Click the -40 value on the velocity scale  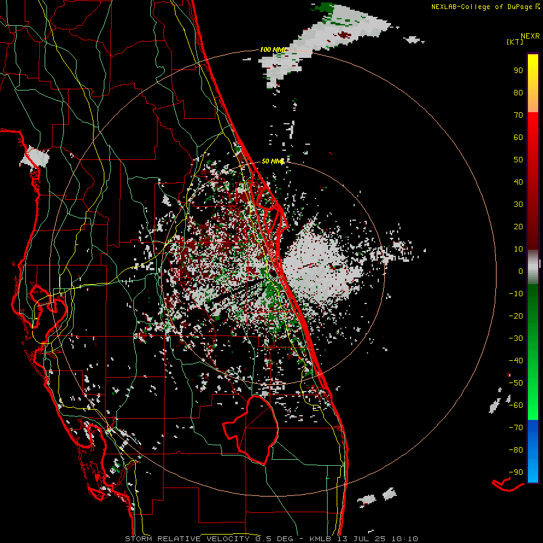(516, 361)
